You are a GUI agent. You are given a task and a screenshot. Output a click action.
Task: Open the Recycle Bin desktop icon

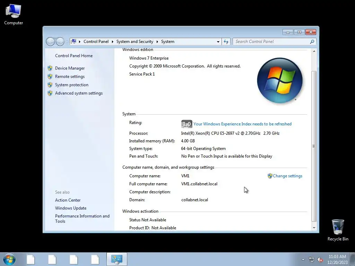tap(338, 230)
